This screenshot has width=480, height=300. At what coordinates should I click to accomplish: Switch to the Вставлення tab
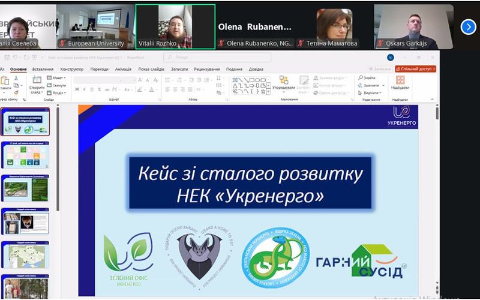[43, 69]
